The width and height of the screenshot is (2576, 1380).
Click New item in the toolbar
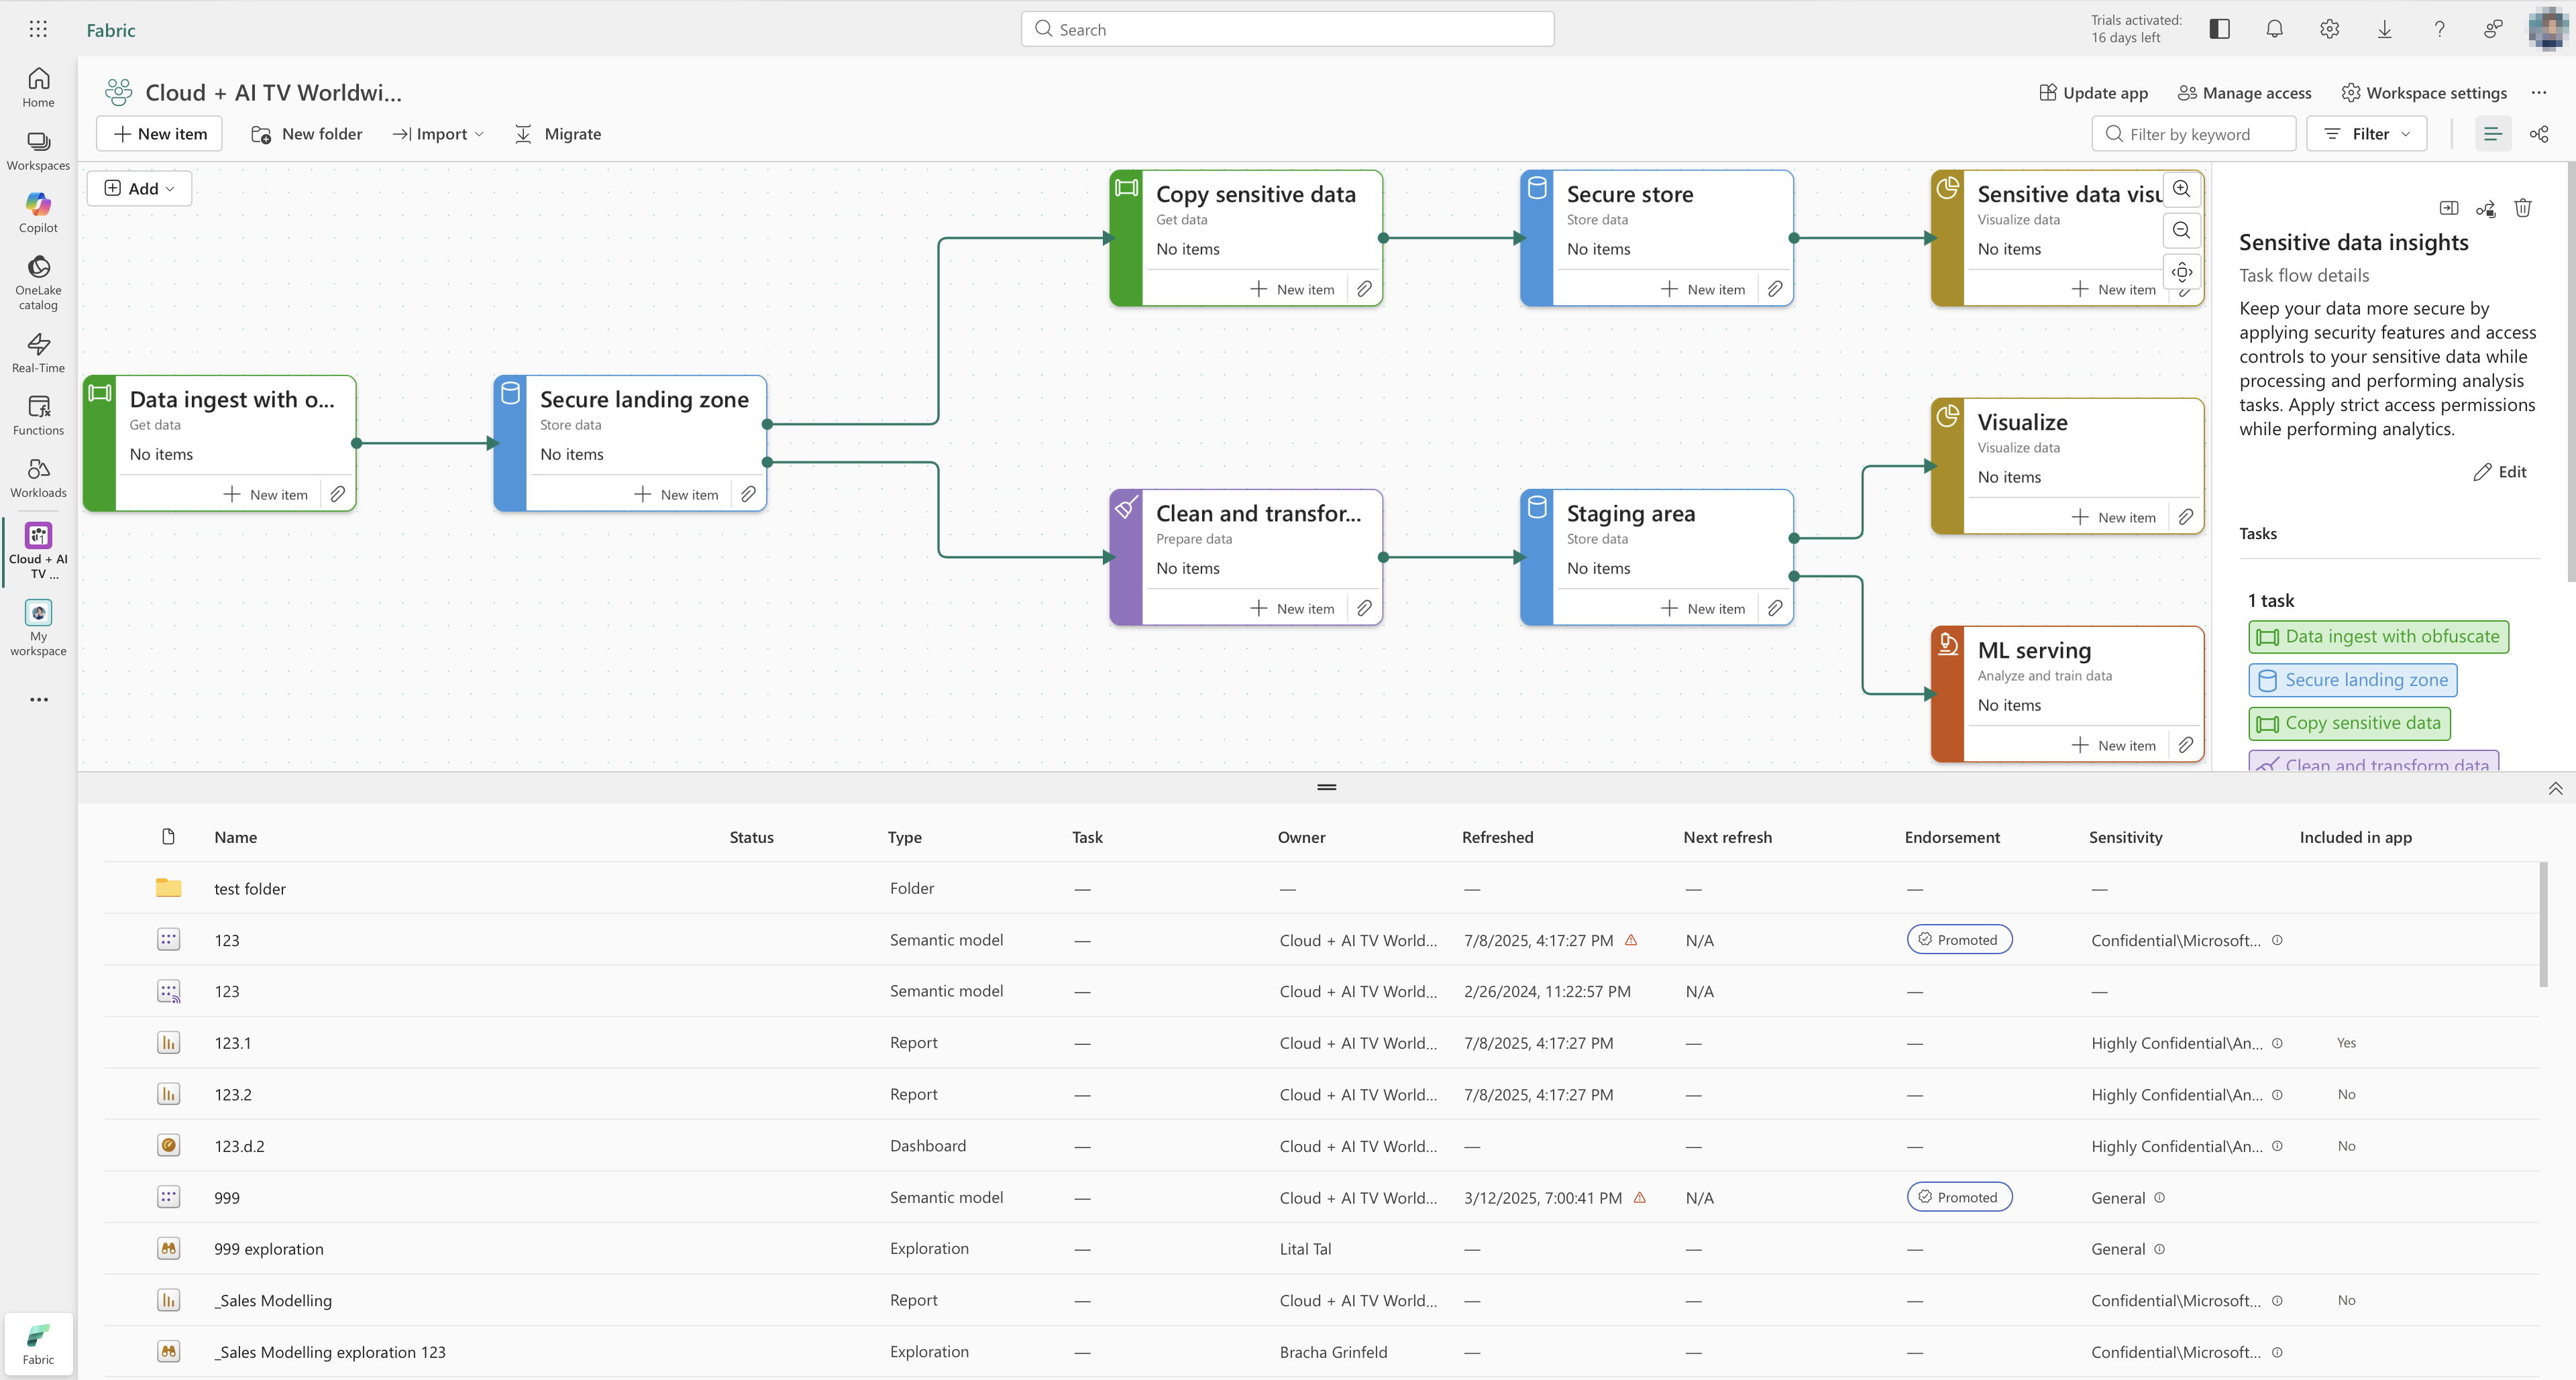coord(160,134)
